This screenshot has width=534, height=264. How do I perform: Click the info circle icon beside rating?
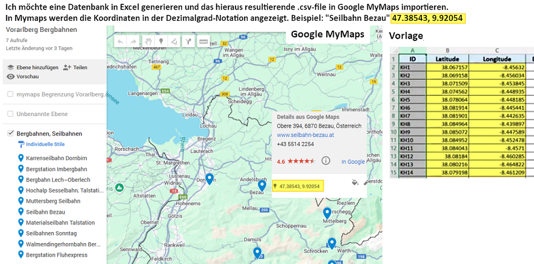[x=326, y=161]
